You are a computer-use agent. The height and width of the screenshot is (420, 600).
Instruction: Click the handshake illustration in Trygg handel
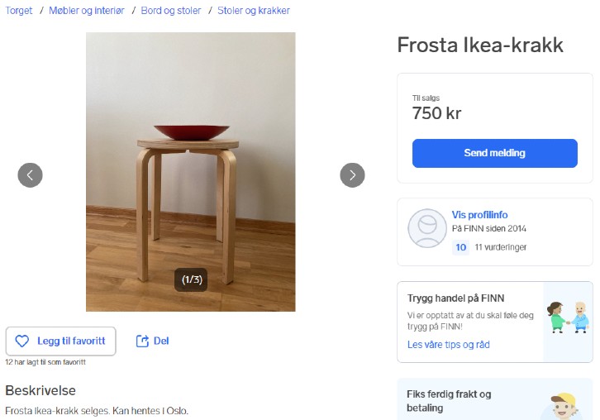(x=569, y=317)
